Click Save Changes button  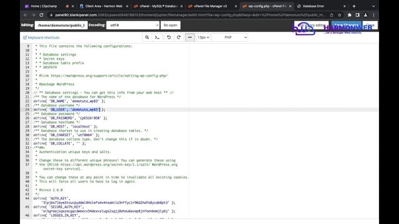[x=347, y=25]
